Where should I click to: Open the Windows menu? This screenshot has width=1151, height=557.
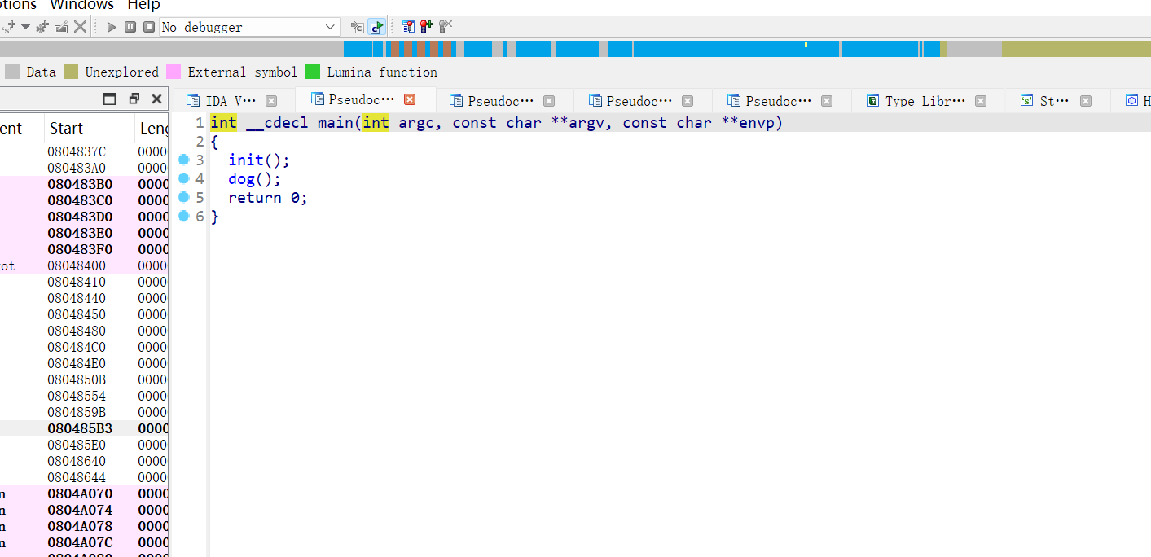click(x=81, y=5)
